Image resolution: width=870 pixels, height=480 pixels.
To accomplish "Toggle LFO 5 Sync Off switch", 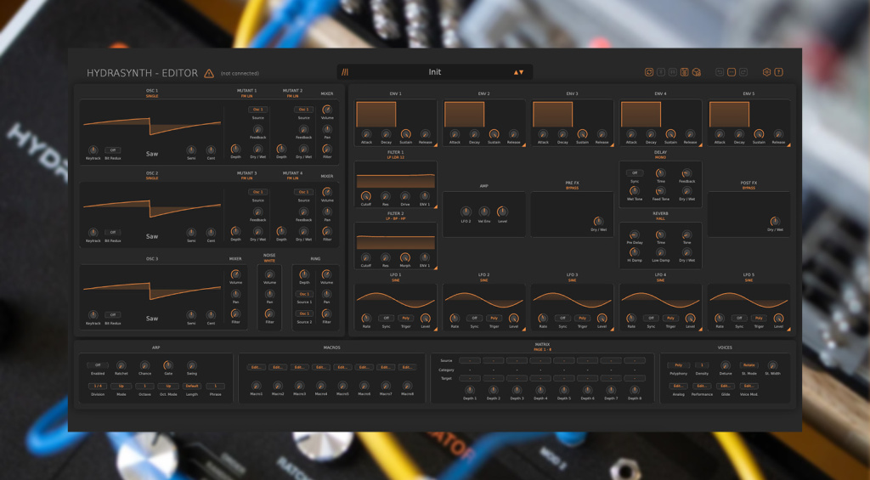I will pos(739,319).
